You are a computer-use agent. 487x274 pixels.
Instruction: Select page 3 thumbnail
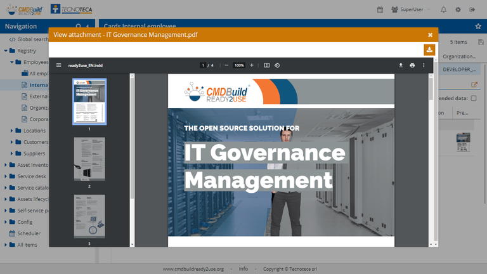[89, 216]
